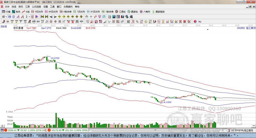256x138 pixels.
Task: Open the 文件 menu
Action: pos(7,7)
